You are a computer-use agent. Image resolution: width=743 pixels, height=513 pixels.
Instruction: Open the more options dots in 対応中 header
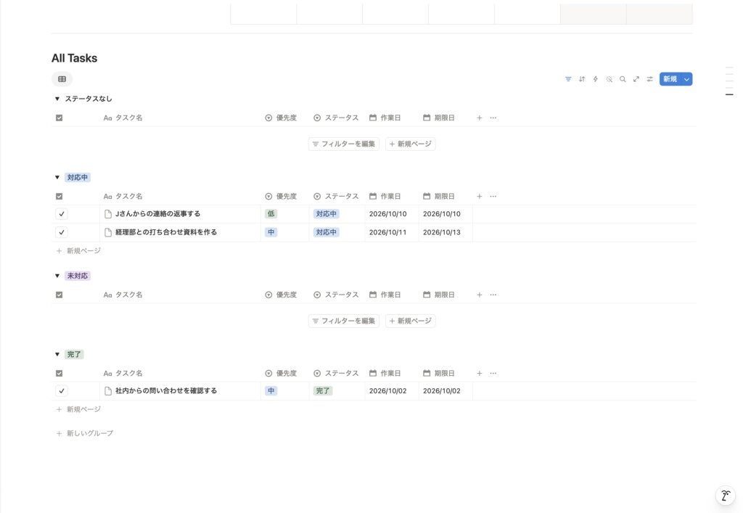point(493,196)
